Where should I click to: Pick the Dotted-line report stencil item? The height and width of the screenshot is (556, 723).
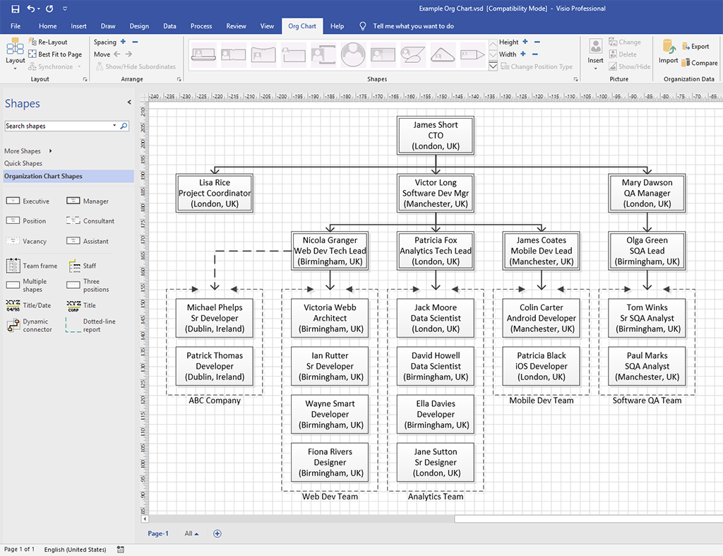[x=90, y=325]
